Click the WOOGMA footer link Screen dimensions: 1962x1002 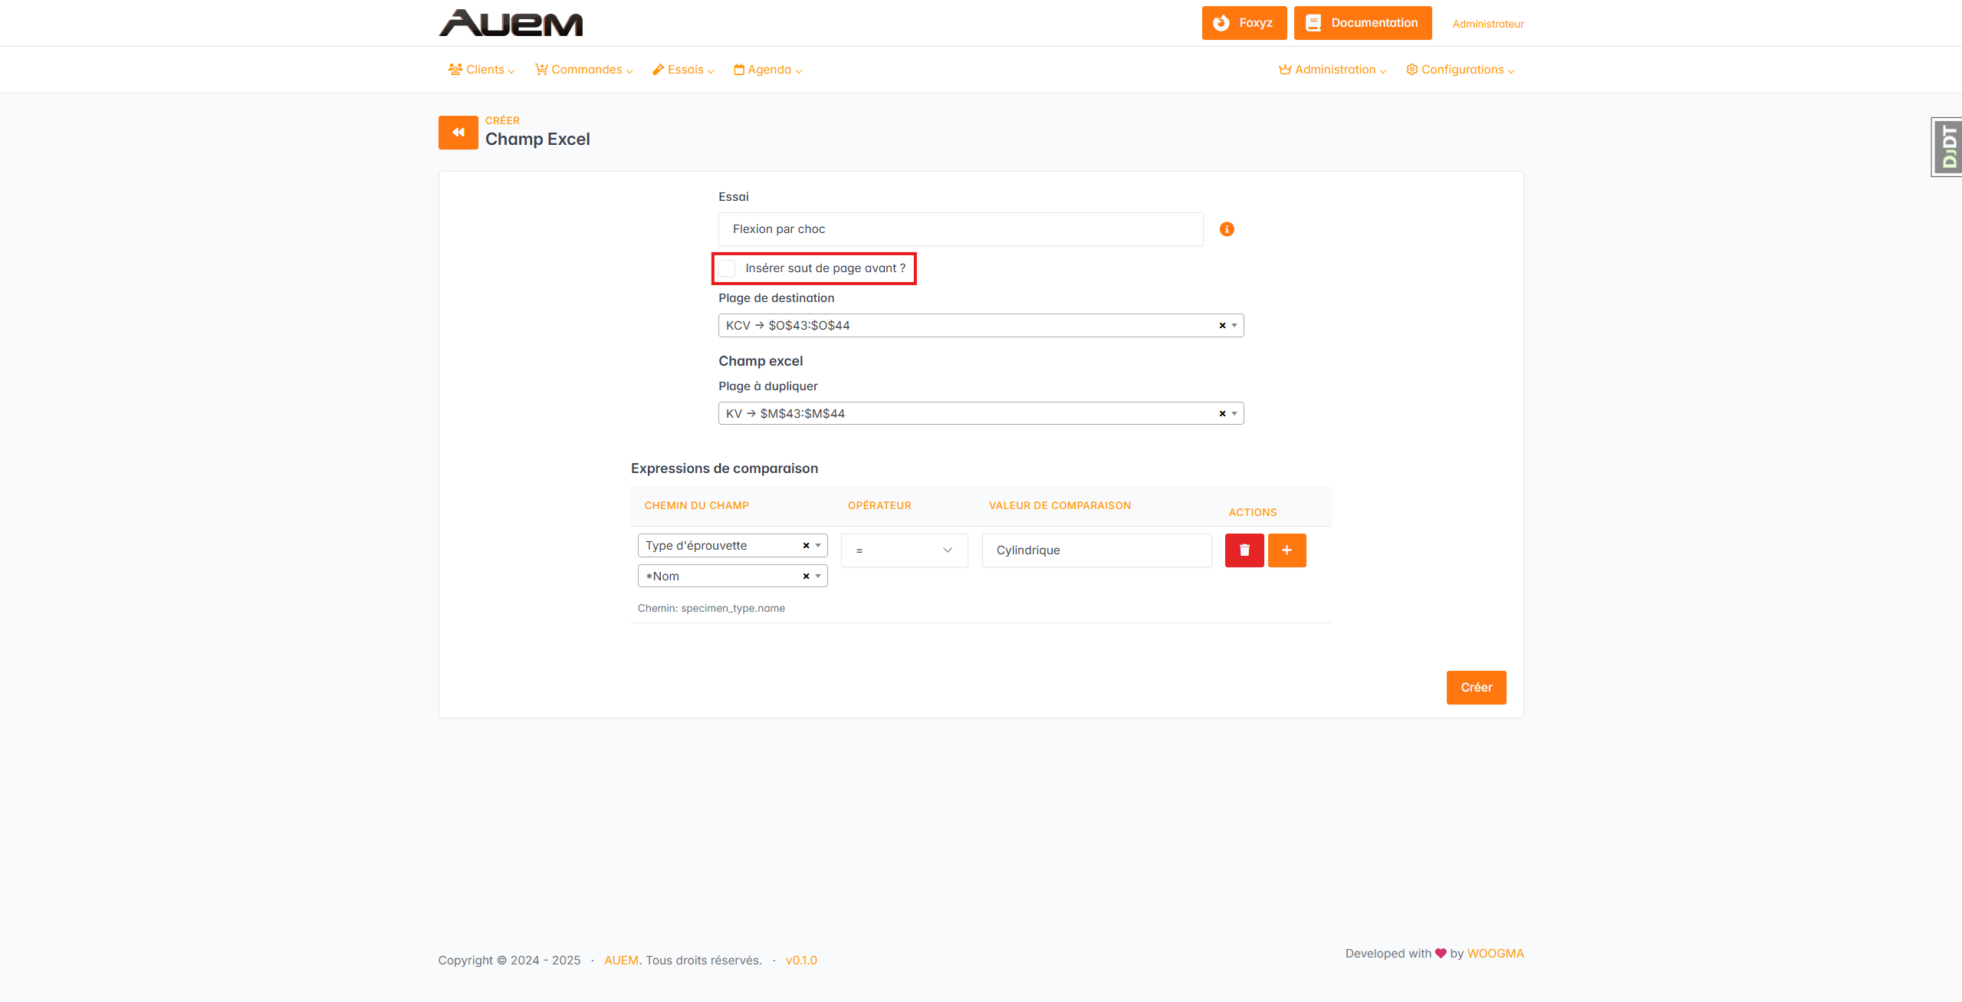click(x=1494, y=954)
